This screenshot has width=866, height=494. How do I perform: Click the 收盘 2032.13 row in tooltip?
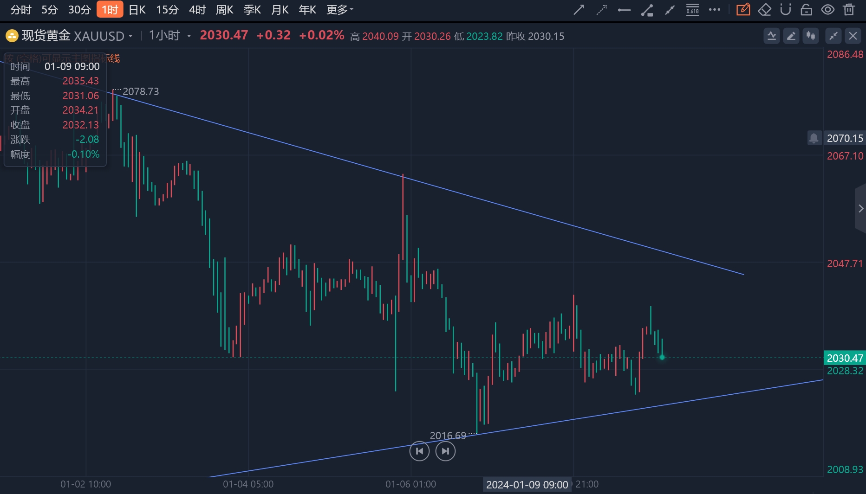pyautogui.click(x=55, y=125)
